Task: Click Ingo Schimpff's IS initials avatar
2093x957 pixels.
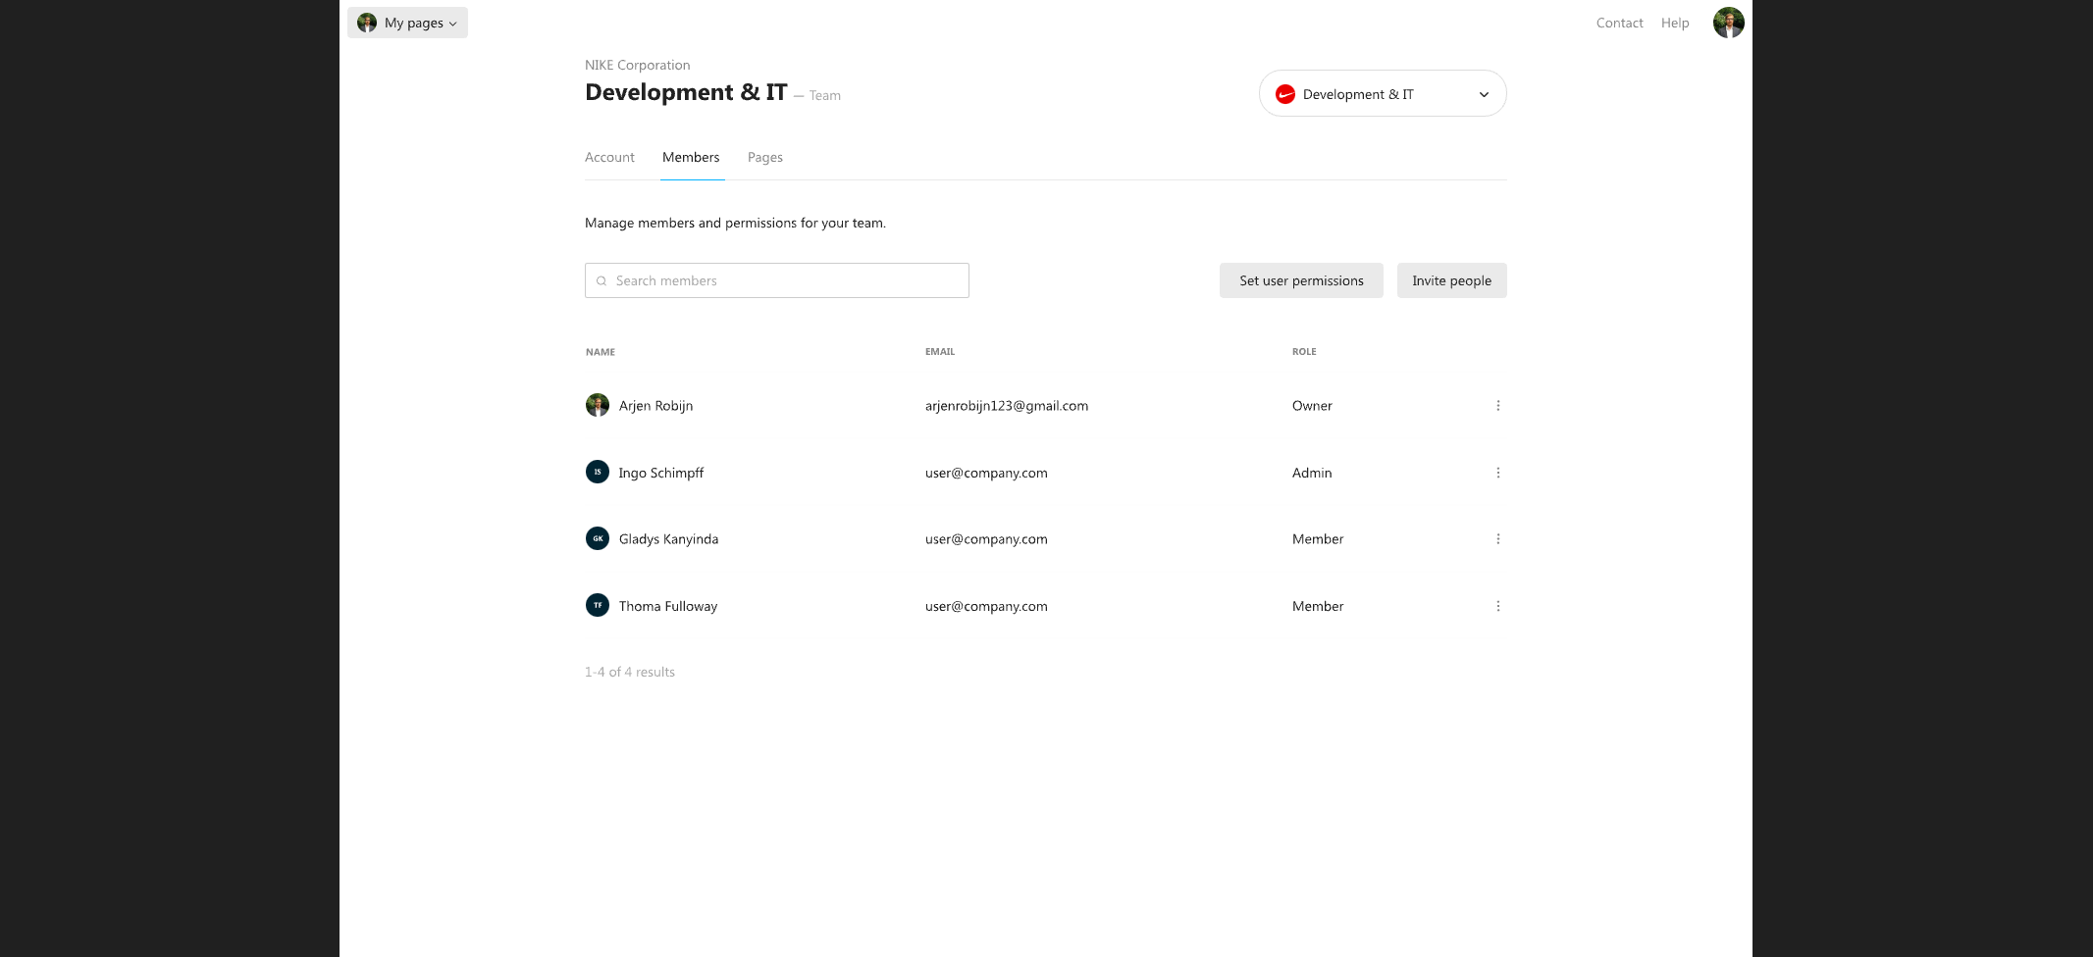Action: (x=598, y=472)
